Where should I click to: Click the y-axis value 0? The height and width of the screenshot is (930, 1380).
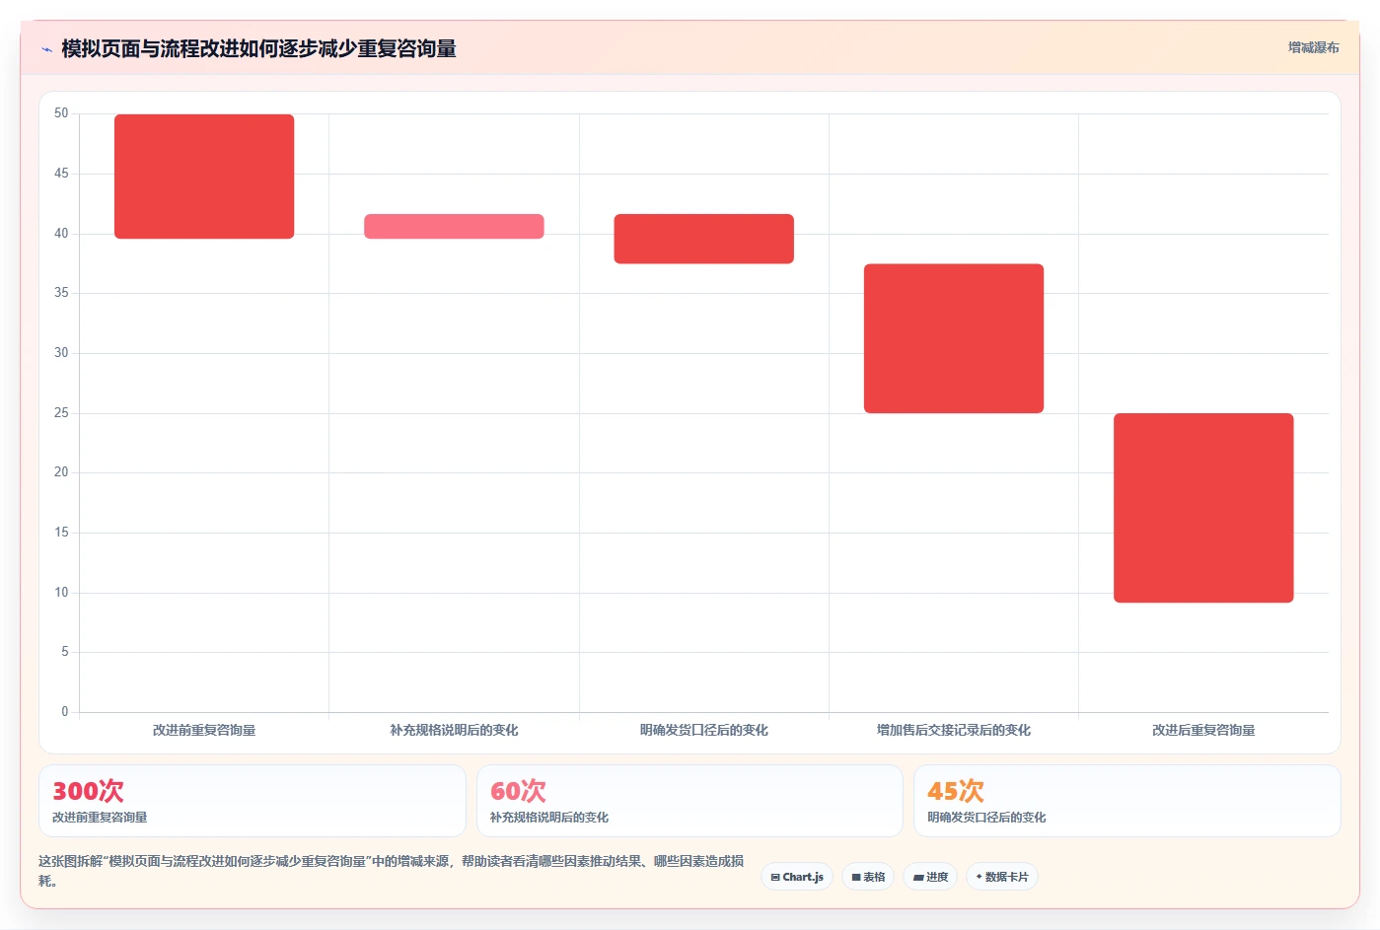(x=65, y=711)
